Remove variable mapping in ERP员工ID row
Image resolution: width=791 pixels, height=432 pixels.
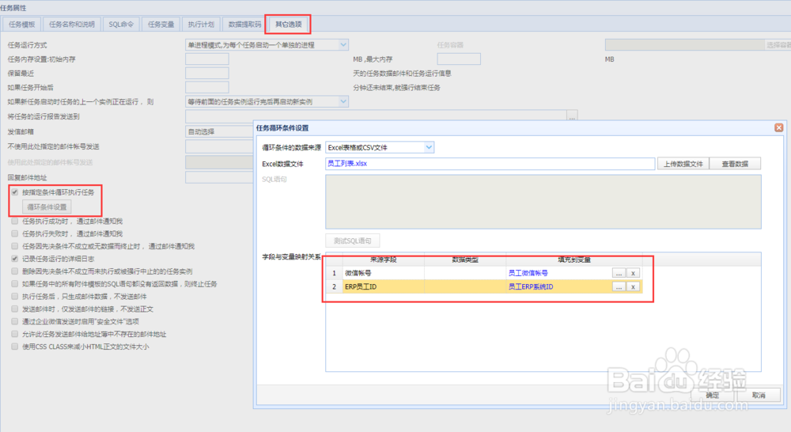(x=633, y=286)
